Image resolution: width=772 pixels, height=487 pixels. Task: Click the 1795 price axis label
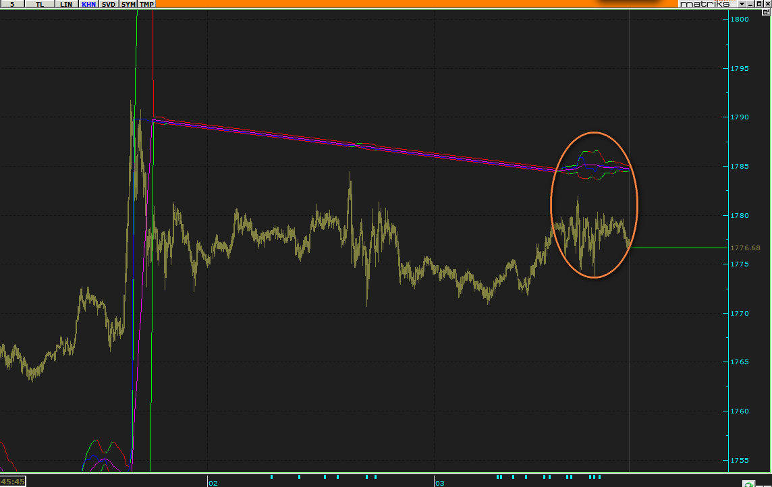(x=740, y=68)
